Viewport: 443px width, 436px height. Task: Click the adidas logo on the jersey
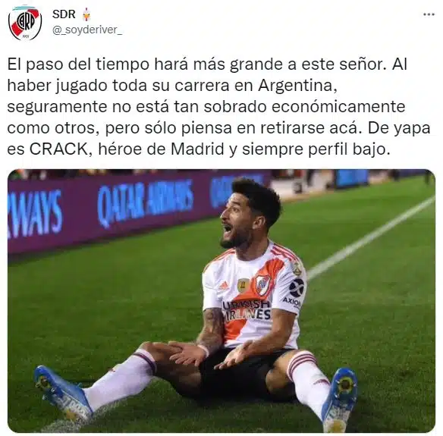(x=224, y=287)
